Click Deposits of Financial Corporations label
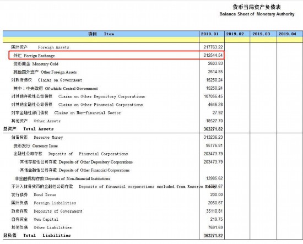The image size is (303, 244). 71,154
